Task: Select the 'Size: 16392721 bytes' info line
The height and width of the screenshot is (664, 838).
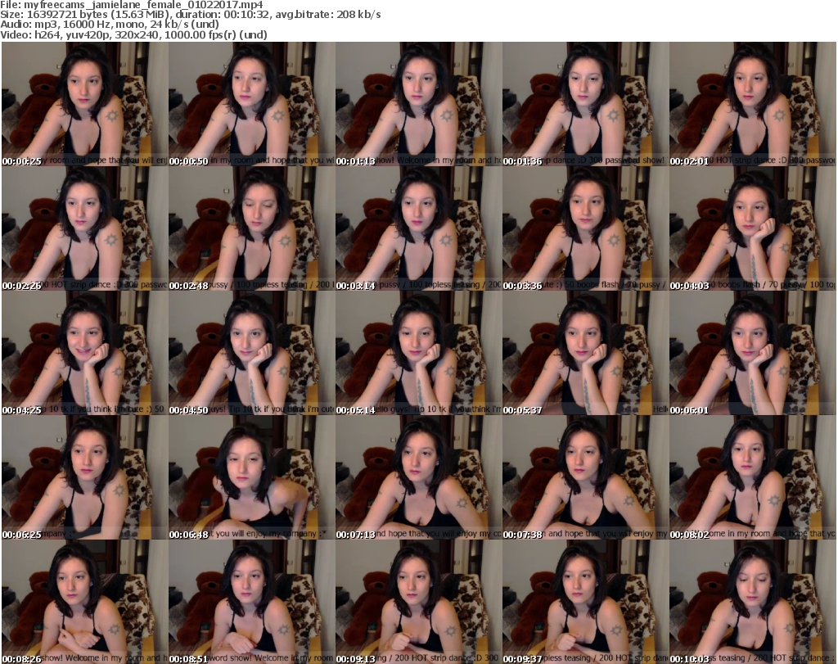Action: [x=190, y=15]
